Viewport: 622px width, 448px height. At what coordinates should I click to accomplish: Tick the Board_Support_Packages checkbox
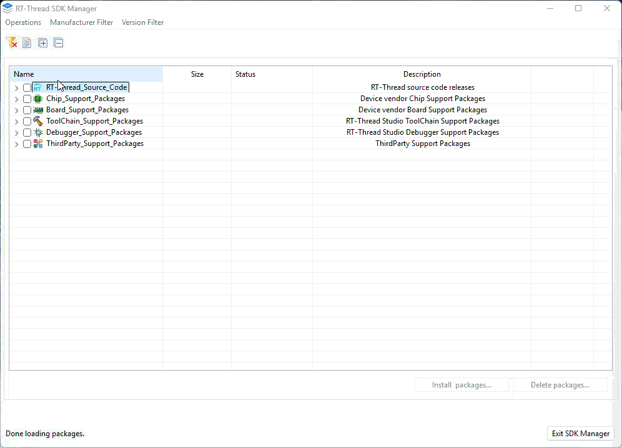pos(27,110)
